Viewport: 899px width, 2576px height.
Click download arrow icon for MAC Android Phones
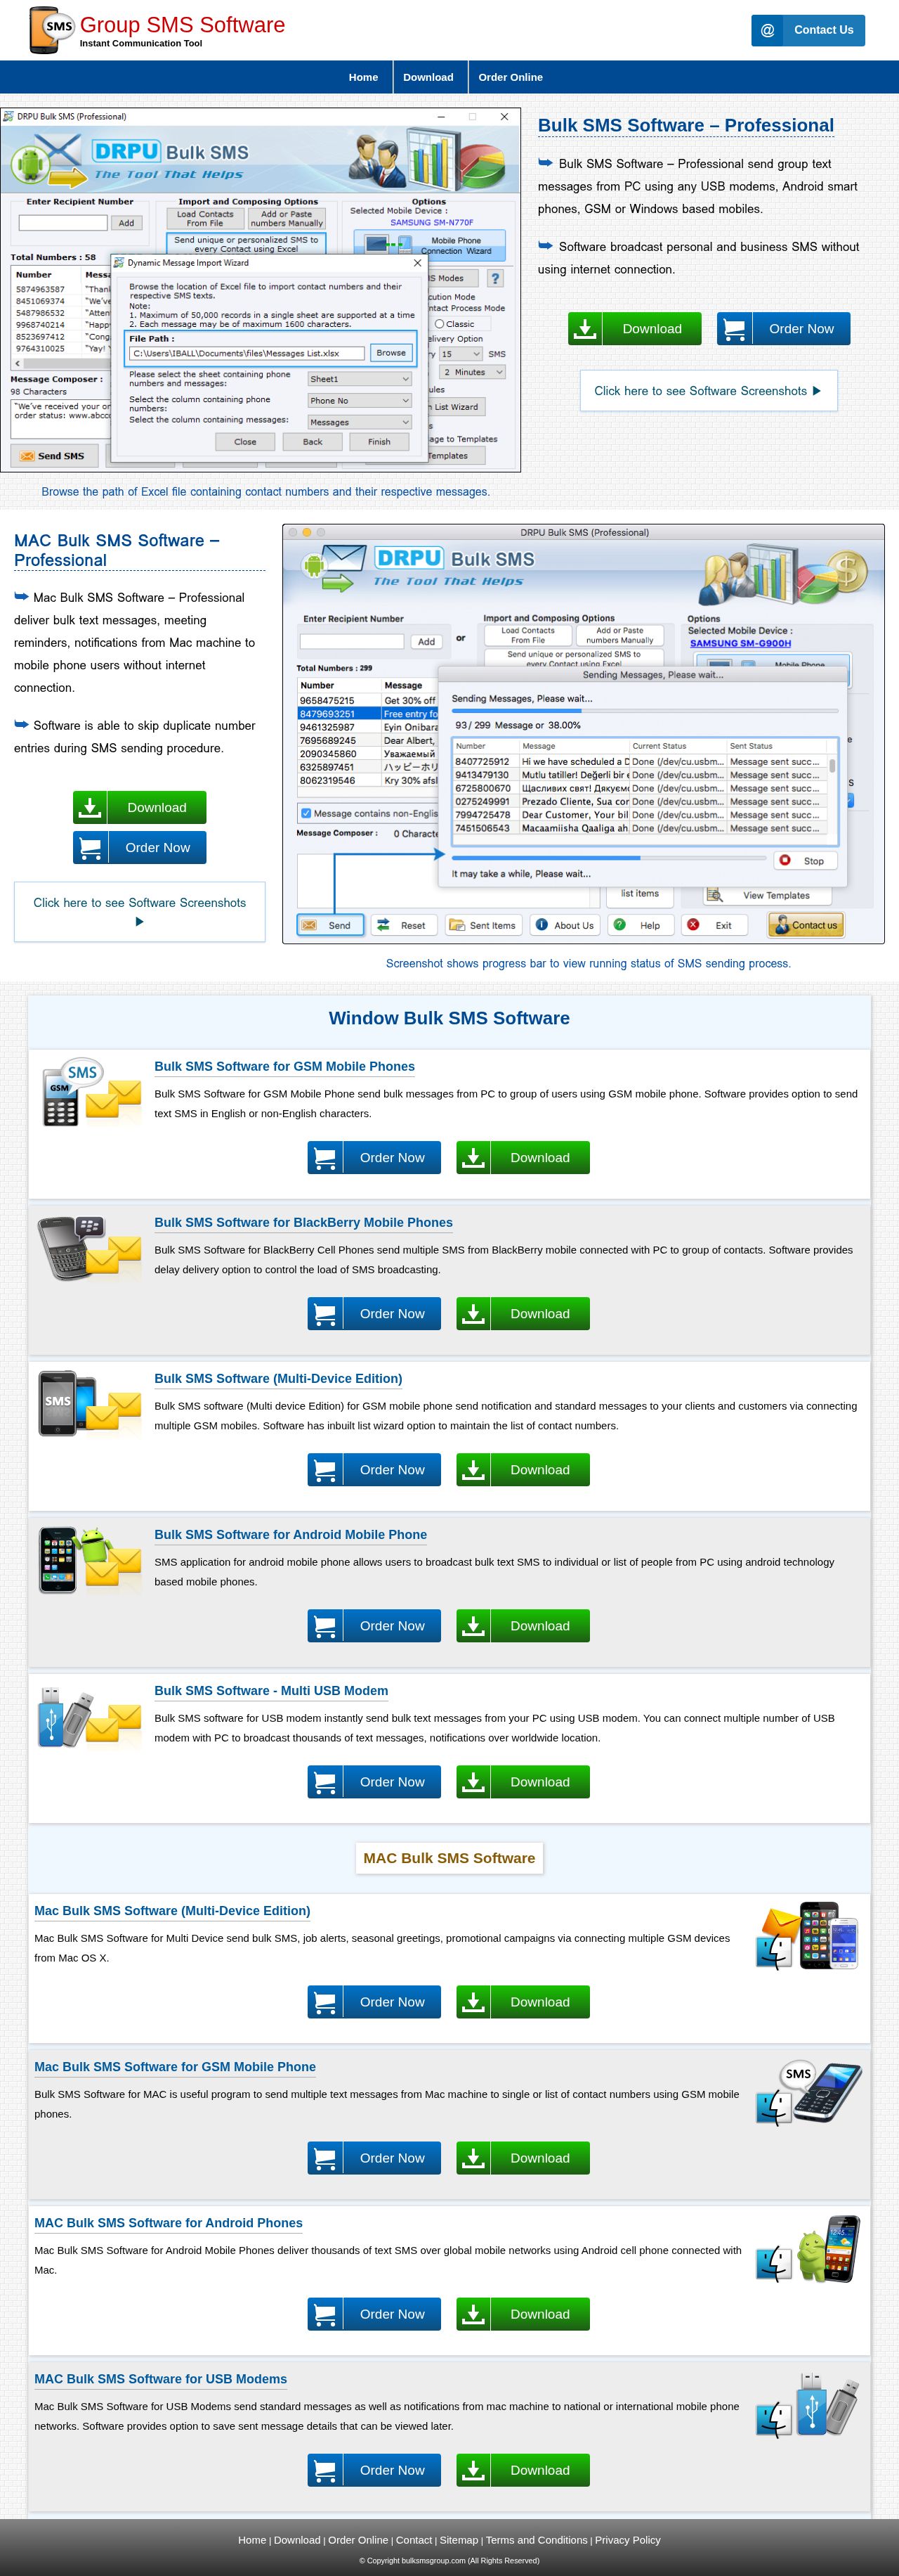click(x=473, y=2314)
